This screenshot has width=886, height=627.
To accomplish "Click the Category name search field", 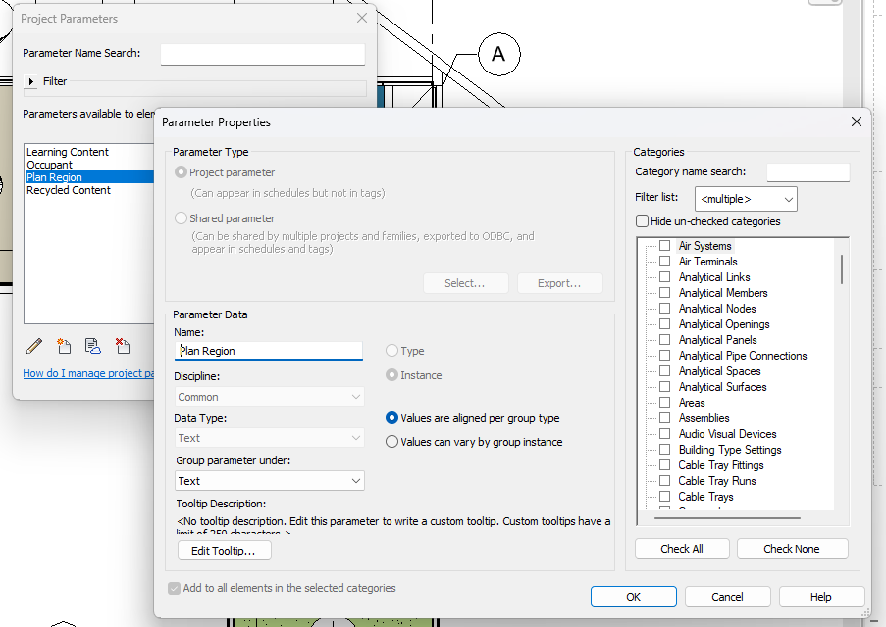I will click(x=807, y=172).
